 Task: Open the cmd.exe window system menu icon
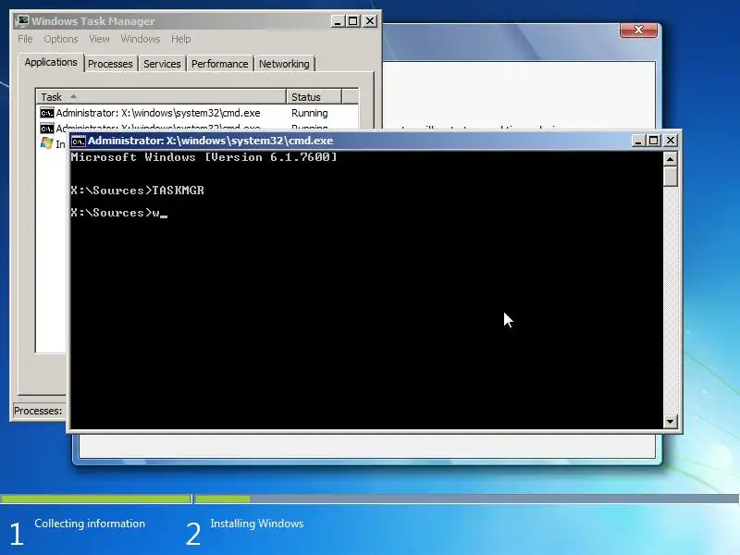tap(79, 141)
